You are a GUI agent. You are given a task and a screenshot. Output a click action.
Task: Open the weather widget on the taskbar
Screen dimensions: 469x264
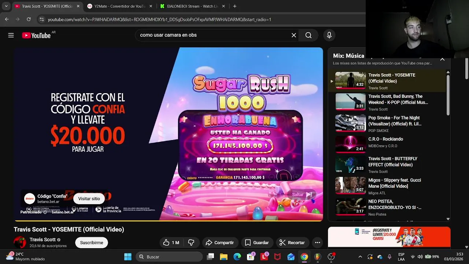tap(26, 256)
